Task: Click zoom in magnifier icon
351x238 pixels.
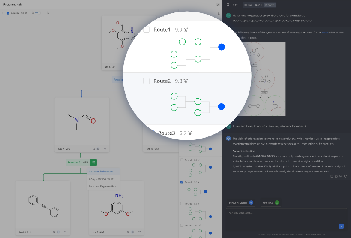Action: coord(47,13)
